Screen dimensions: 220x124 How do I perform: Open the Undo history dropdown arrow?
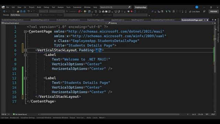[31, 11]
